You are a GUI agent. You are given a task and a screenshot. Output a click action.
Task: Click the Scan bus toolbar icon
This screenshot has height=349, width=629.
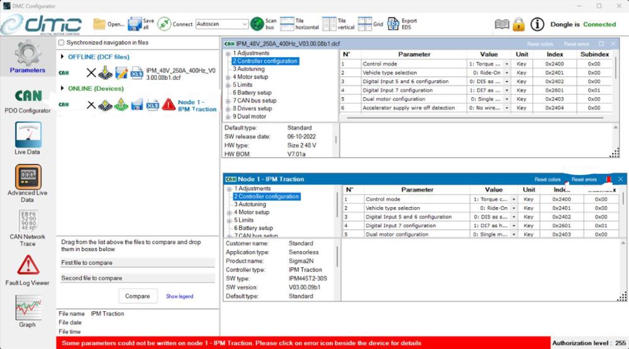(x=257, y=24)
